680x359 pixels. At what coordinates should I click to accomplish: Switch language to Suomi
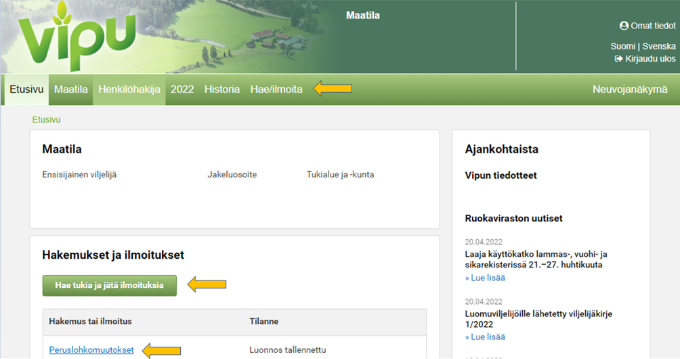(x=622, y=46)
